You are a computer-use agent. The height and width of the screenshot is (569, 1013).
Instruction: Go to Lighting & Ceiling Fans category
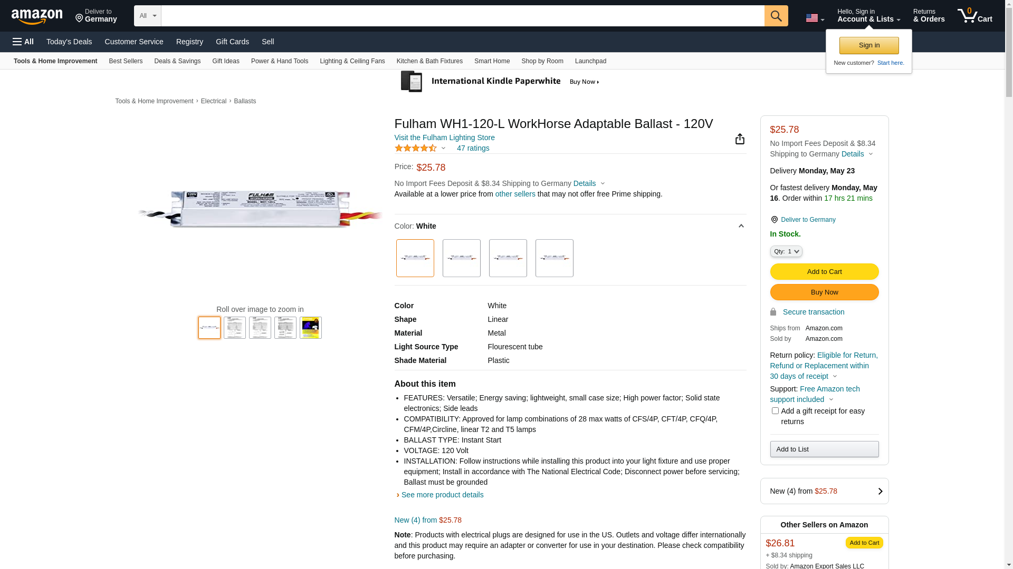pos(352,61)
